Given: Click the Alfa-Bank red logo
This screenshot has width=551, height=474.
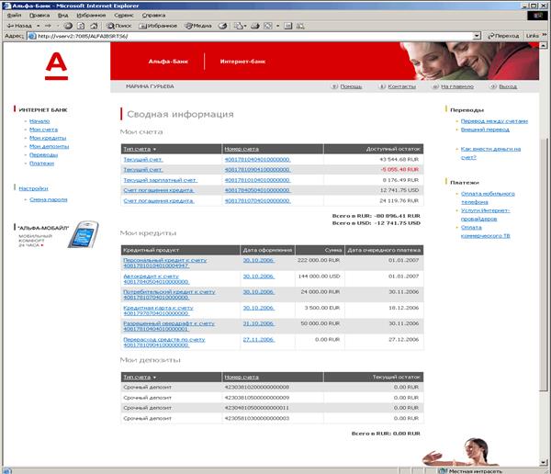Looking at the screenshot, I should [55, 64].
